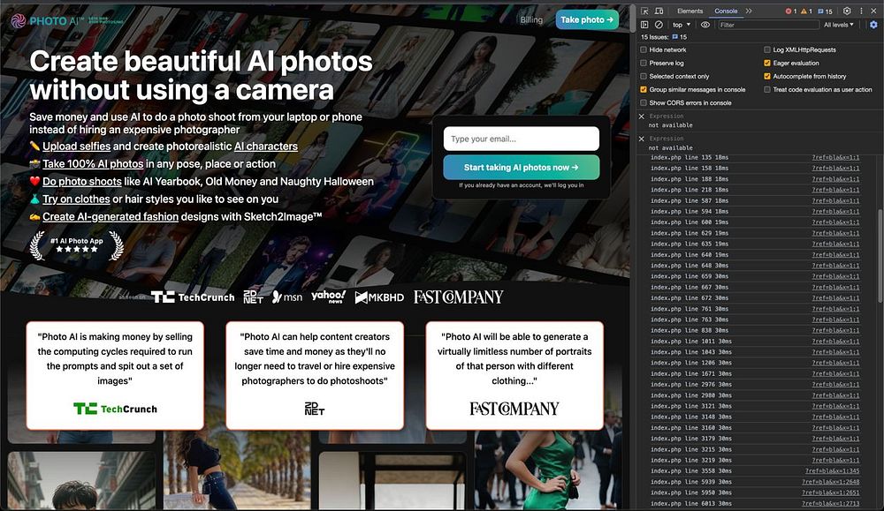Open the Fast Company quote card
Image resolution: width=884 pixels, height=511 pixels.
514,375
